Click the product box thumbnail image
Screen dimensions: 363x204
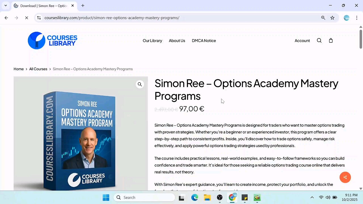[x=81, y=133]
